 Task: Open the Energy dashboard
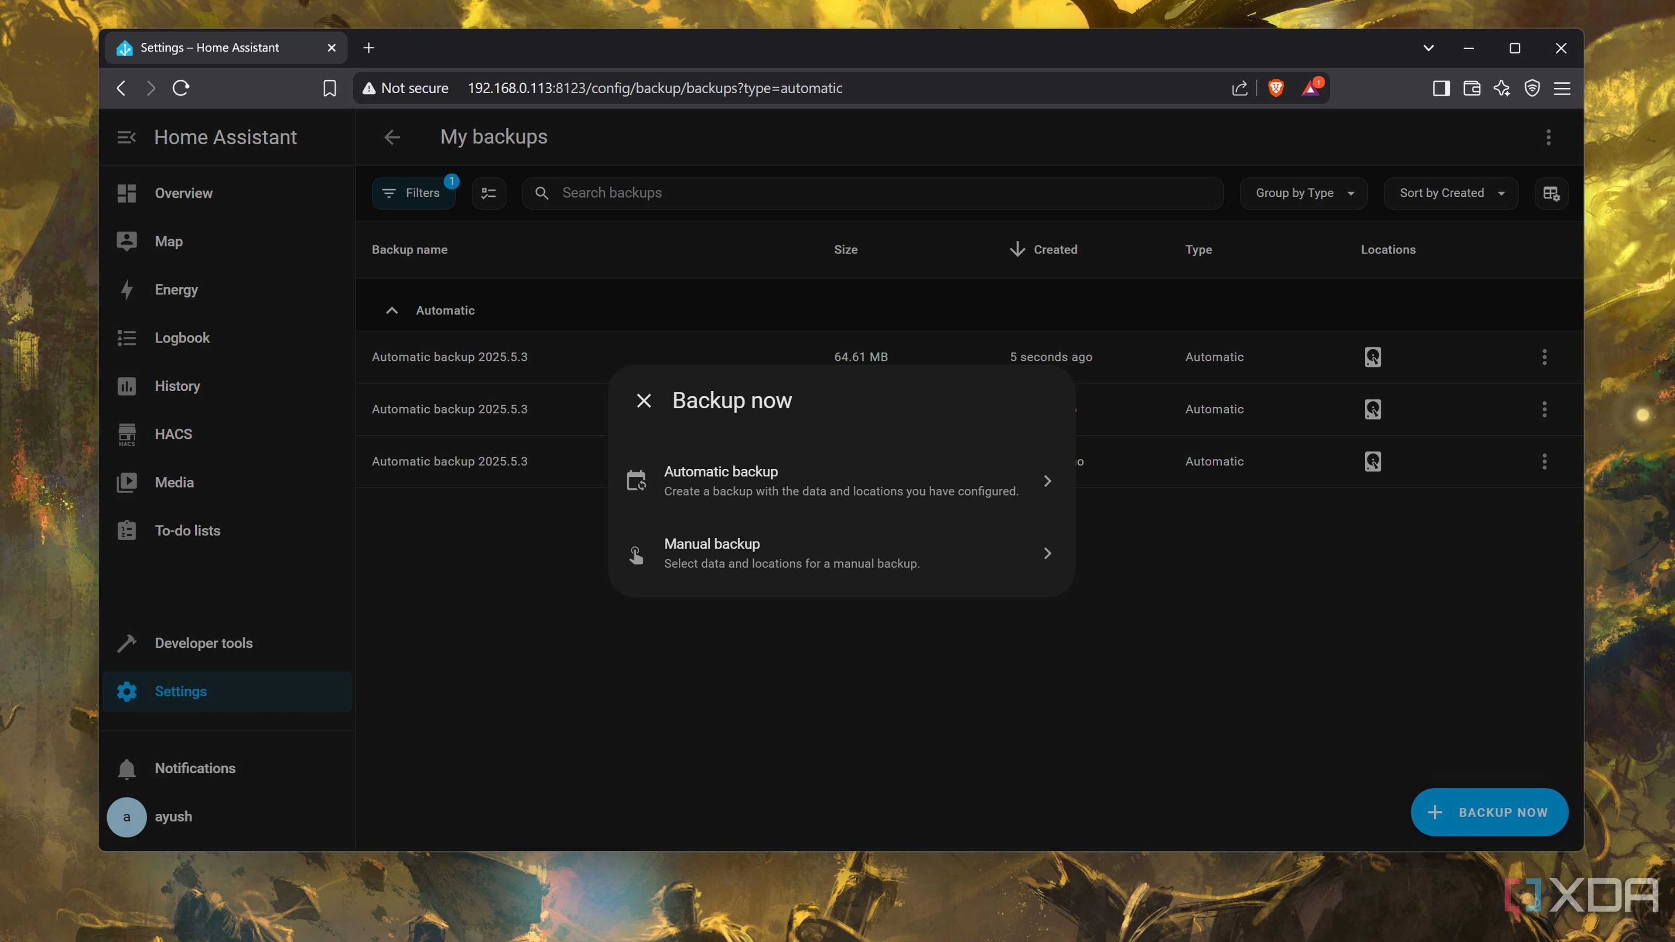click(x=226, y=289)
